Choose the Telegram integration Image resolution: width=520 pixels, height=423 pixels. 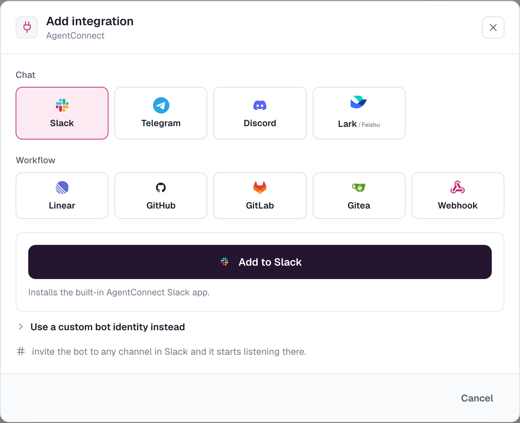pyautogui.click(x=161, y=113)
